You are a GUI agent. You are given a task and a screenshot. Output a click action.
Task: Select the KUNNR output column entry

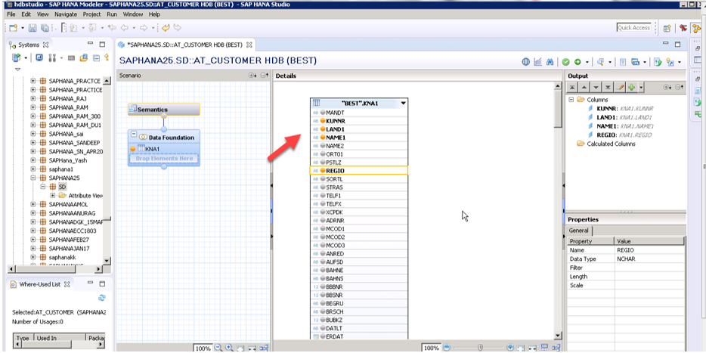[x=624, y=109]
